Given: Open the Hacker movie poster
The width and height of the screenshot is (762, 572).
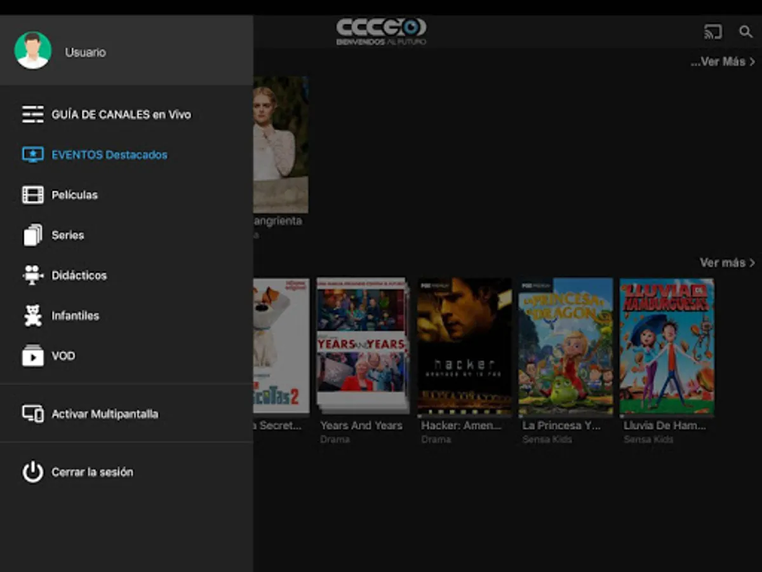Looking at the screenshot, I should point(464,346).
